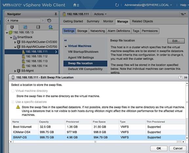The image size is (189, 153).
Task: Click the SmartStack datacenter icon
Action: click(15, 37)
